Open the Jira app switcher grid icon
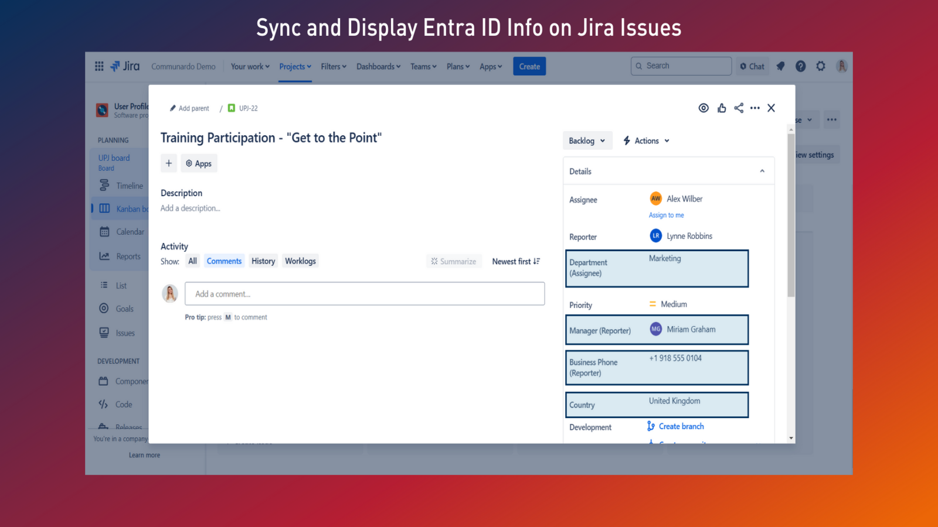The width and height of the screenshot is (938, 527). (x=99, y=66)
